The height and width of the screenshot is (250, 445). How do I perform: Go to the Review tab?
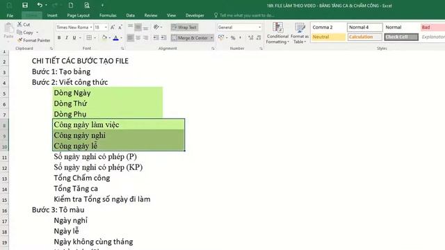coord(151,15)
